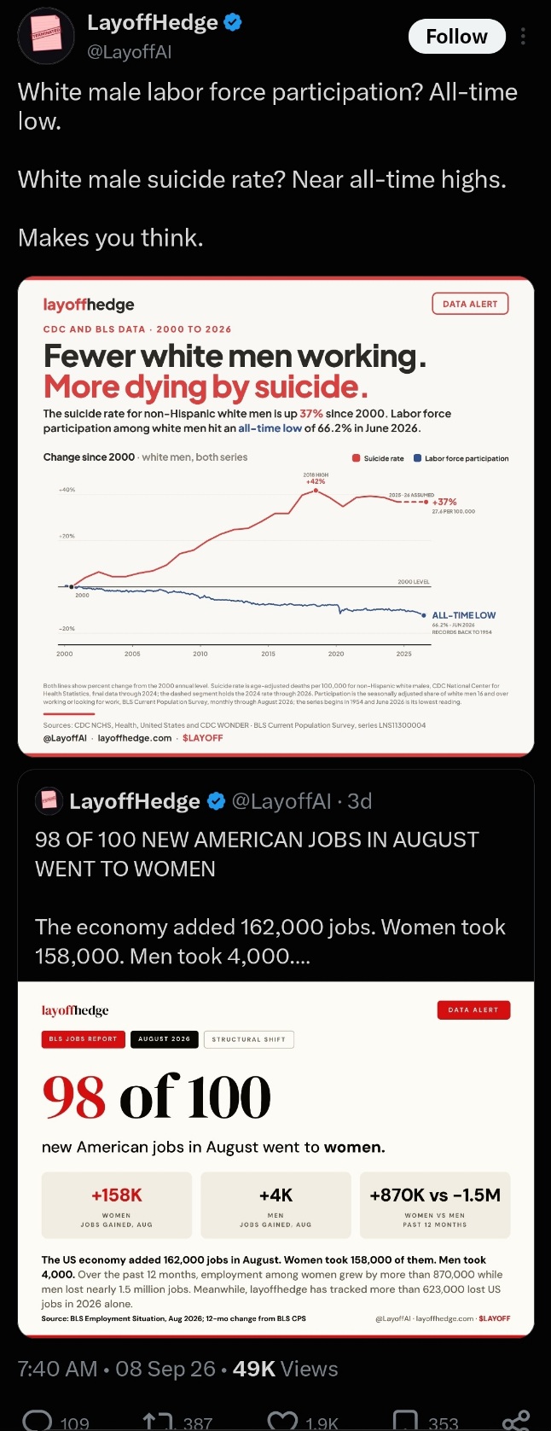Tap the quoted tweet's verified badge
This screenshot has width=551, height=1431.
(217, 801)
